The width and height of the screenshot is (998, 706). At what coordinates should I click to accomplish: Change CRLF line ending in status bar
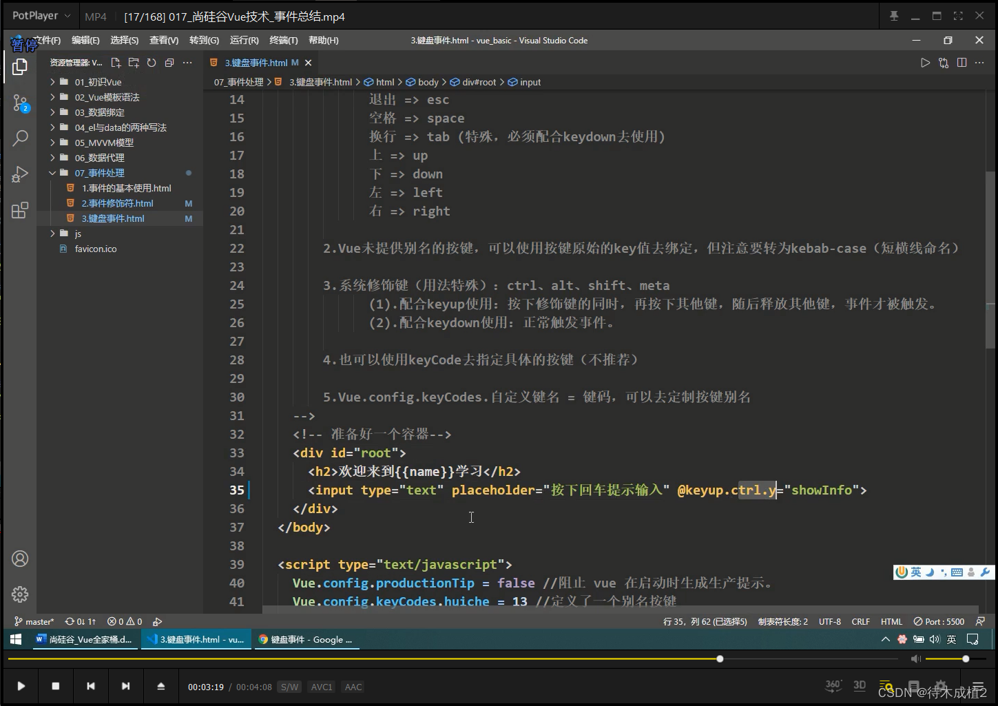coord(861,621)
